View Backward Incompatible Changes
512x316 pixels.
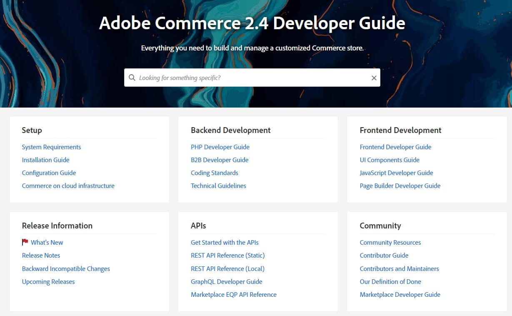[x=66, y=268]
